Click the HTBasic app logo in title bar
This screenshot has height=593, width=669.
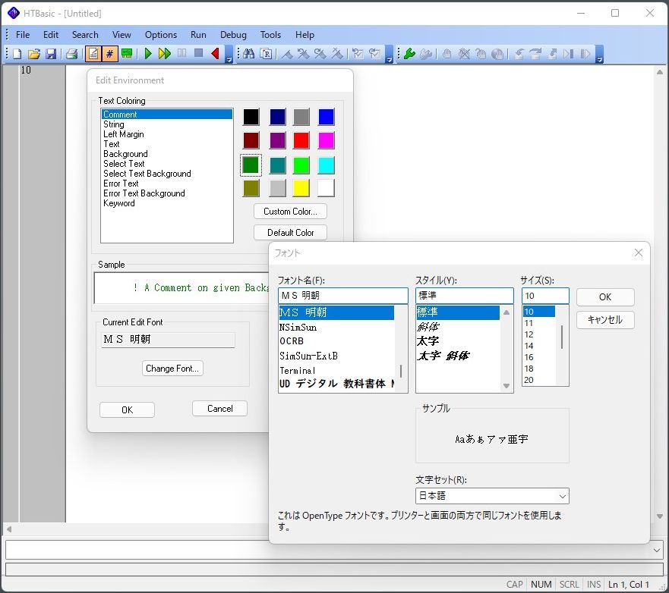(13, 13)
